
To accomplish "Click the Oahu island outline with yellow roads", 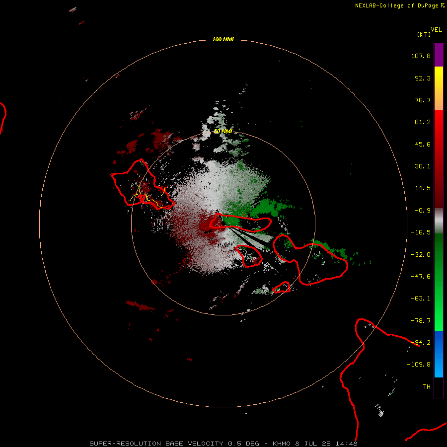I will tap(143, 185).
